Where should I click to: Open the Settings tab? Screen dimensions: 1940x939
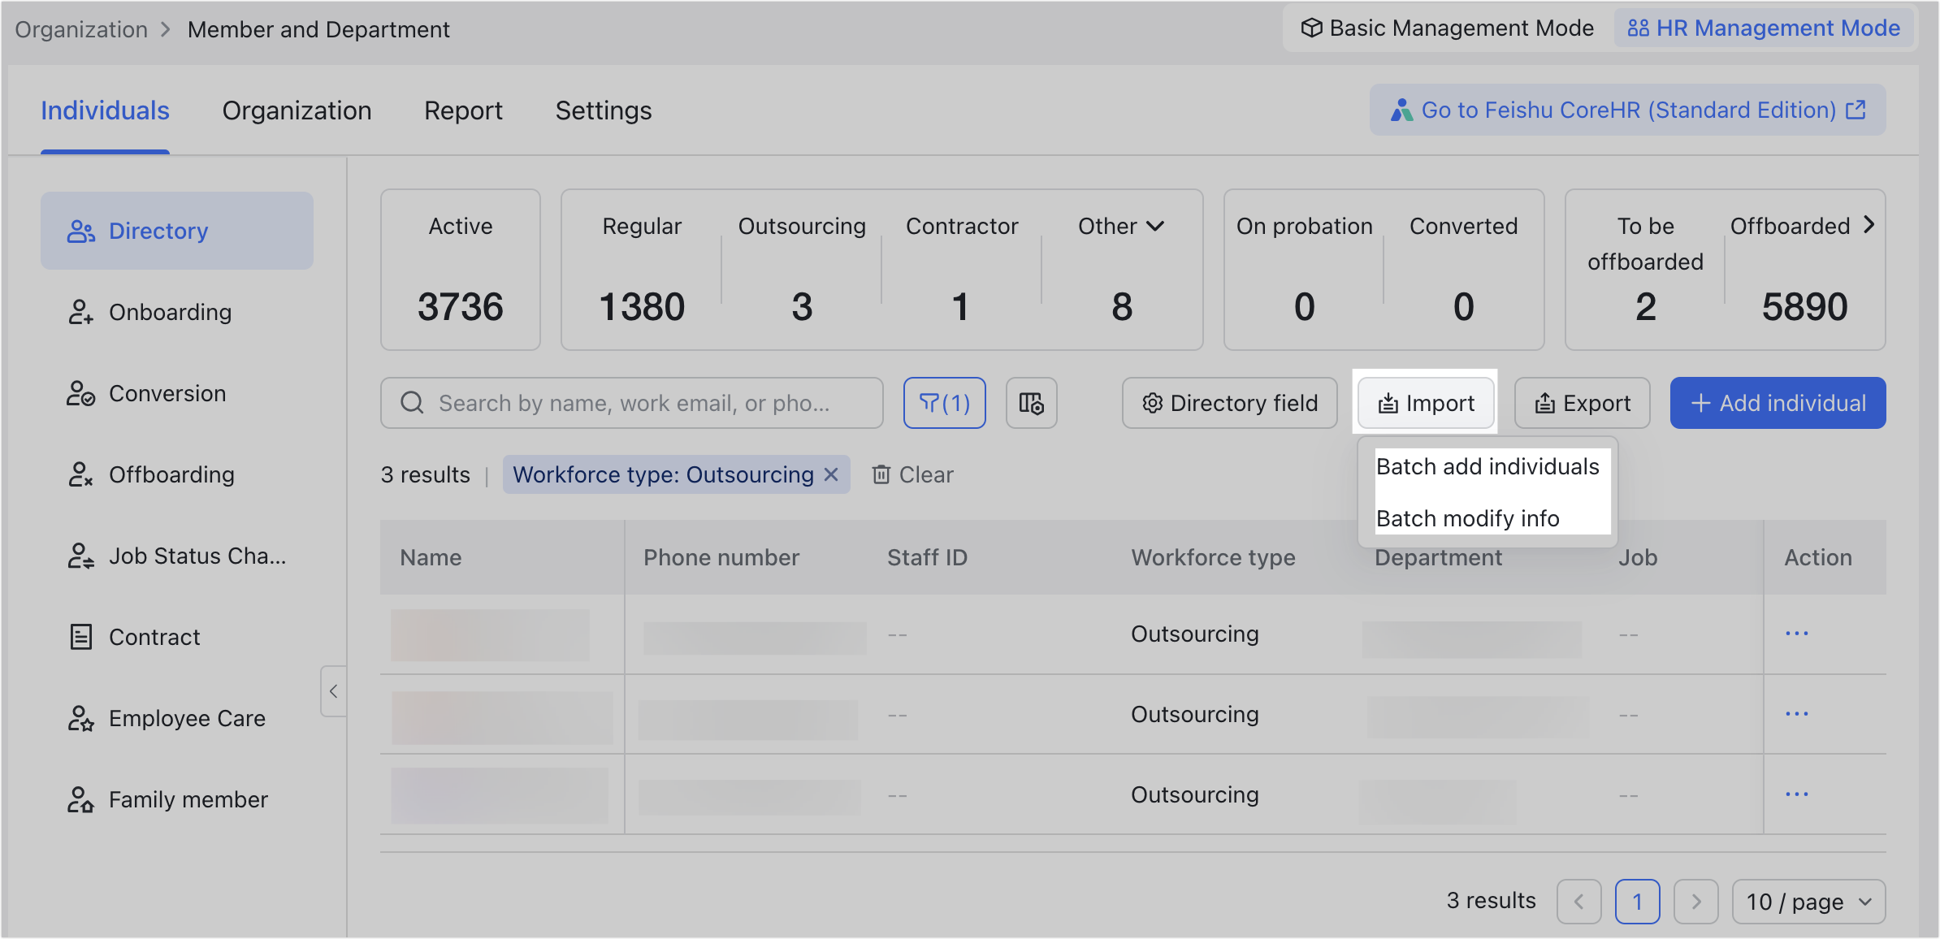(604, 110)
